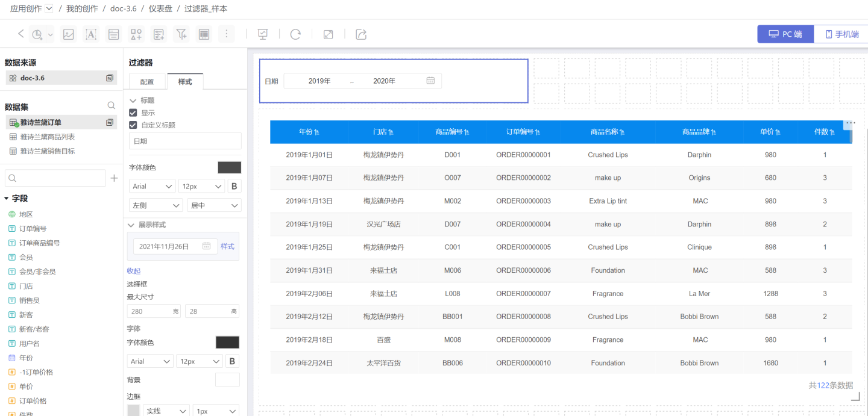Viewport: 868px width, 416px height.
Task: Switch to 手机端 view
Action: pyautogui.click(x=841, y=34)
